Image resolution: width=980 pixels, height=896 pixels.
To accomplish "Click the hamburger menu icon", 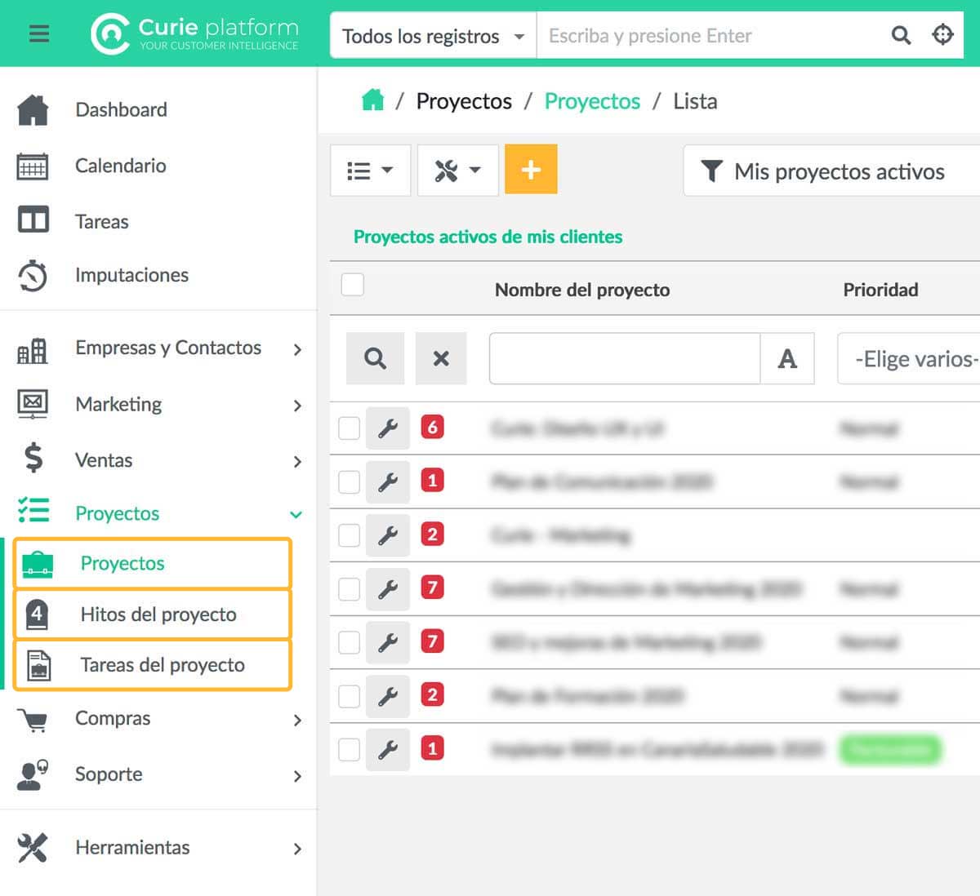I will coord(38,33).
